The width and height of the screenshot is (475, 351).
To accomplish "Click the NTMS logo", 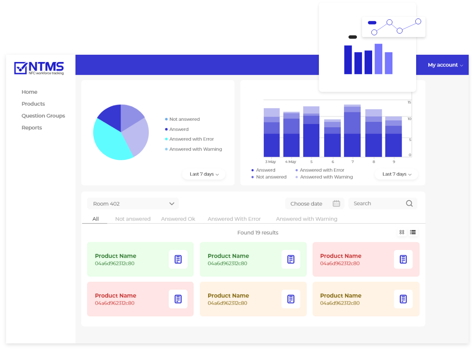I will (39, 68).
